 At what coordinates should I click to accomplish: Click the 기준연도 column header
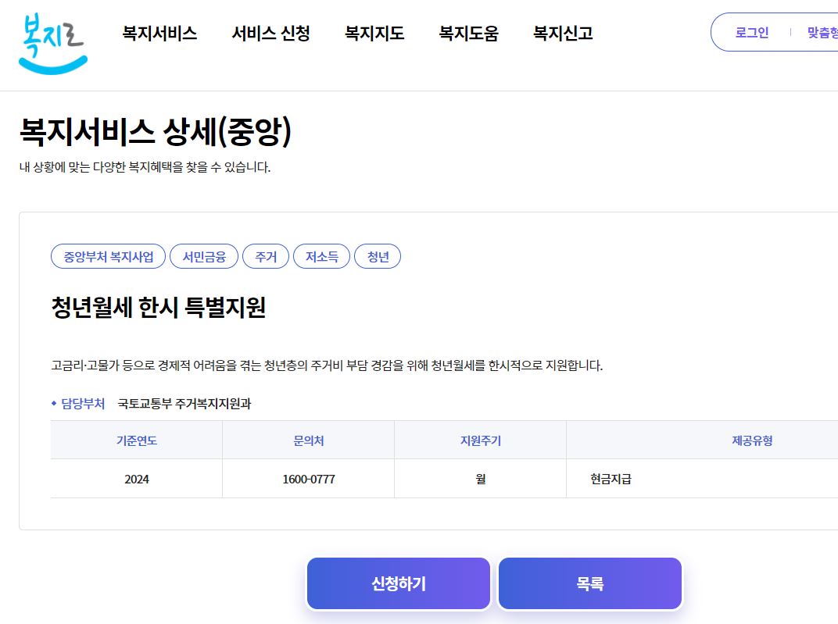[136, 440]
